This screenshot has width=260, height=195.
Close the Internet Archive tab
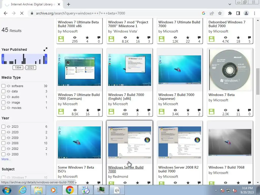[x=59, y=4]
